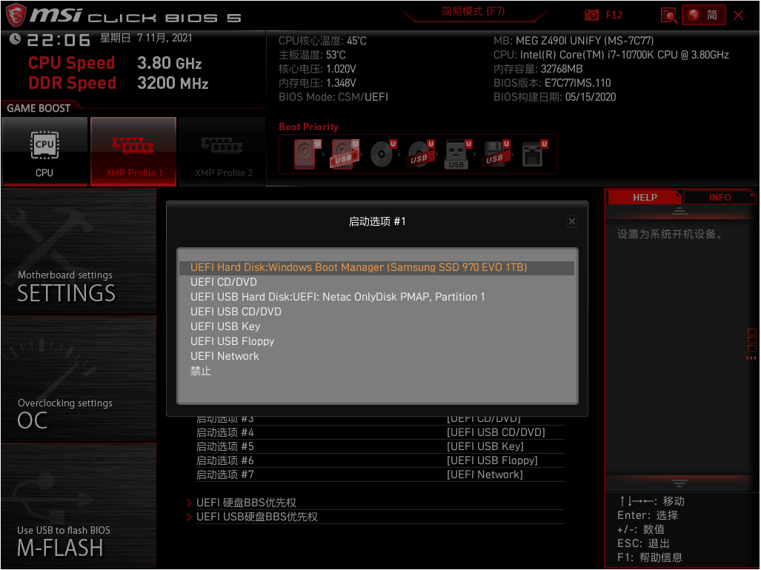This screenshot has height=570, width=761.
Task: Open the OC overclocking settings section
Action: [79, 379]
